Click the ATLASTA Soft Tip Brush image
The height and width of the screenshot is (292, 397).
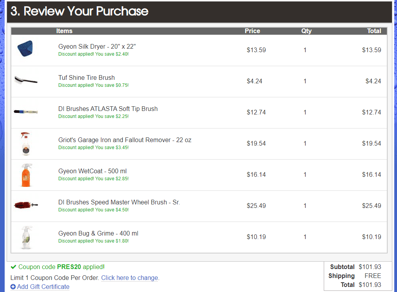(x=26, y=112)
